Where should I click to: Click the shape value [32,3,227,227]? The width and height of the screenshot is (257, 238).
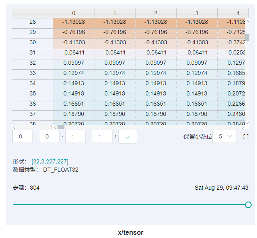point(50,162)
